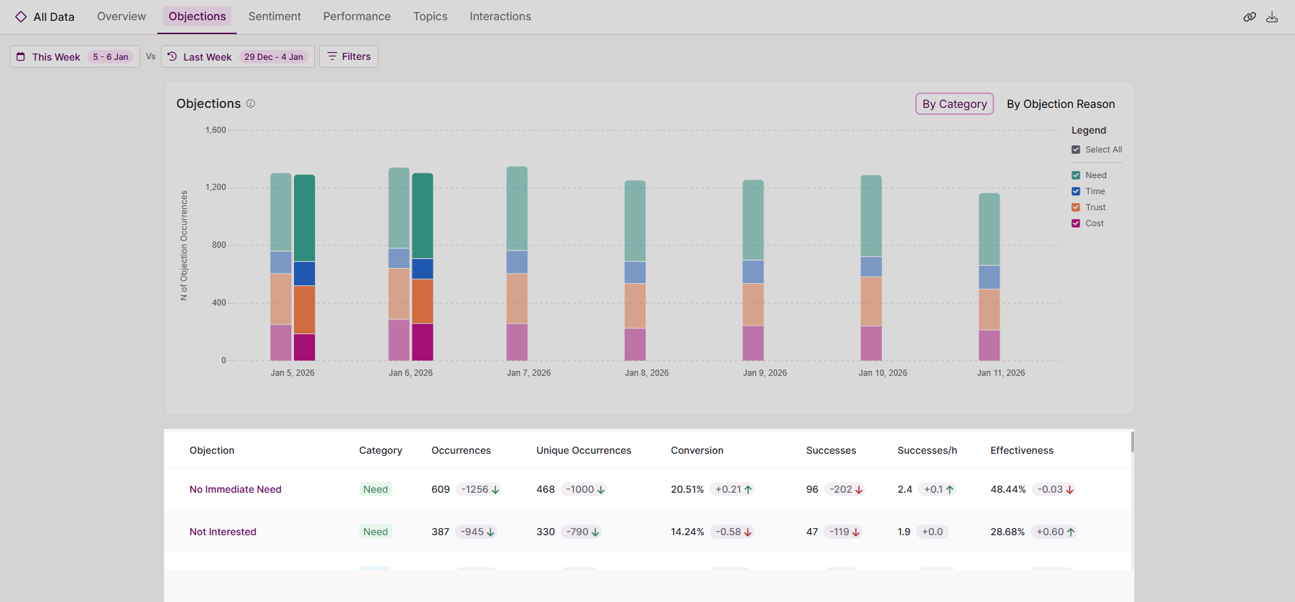
Task: Click the history icon in Last Week
Action: pyautogui.click(x=172, y=57)
